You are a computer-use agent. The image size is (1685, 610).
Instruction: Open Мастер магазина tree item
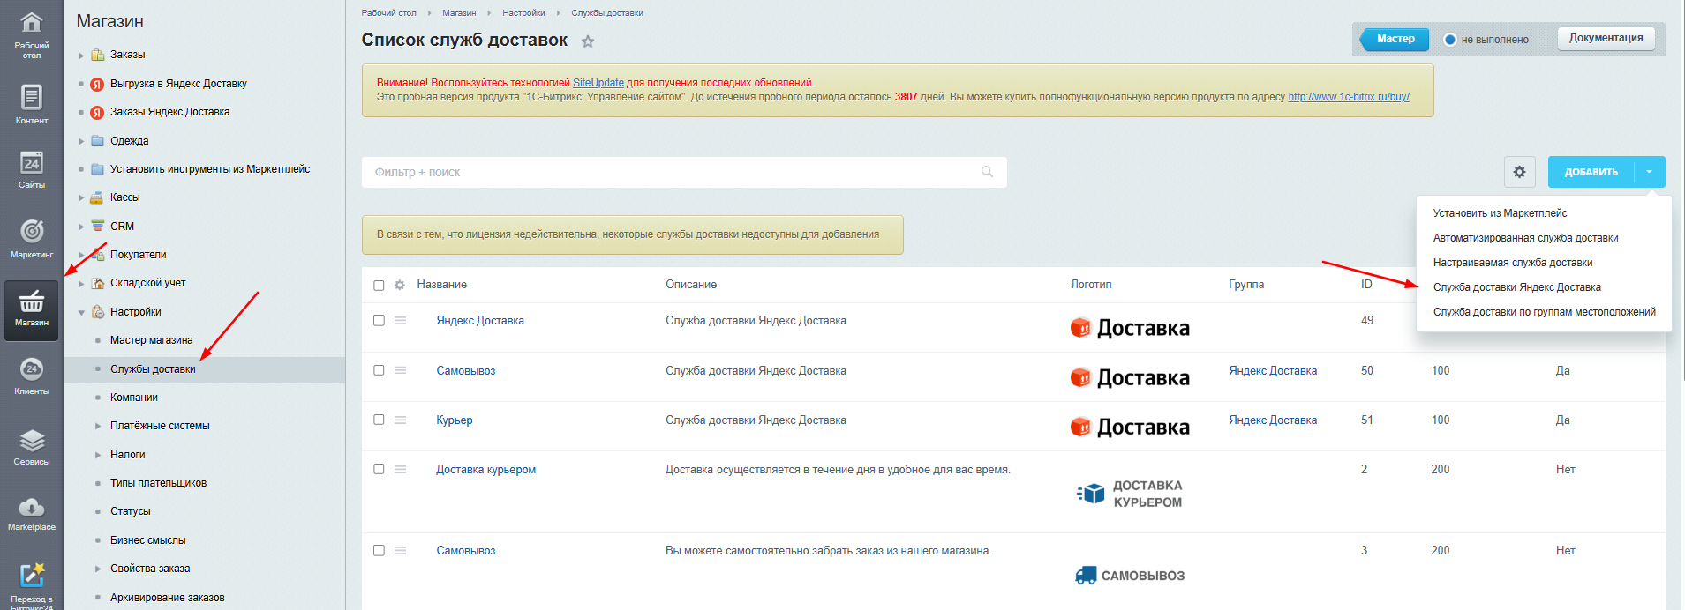151,340
